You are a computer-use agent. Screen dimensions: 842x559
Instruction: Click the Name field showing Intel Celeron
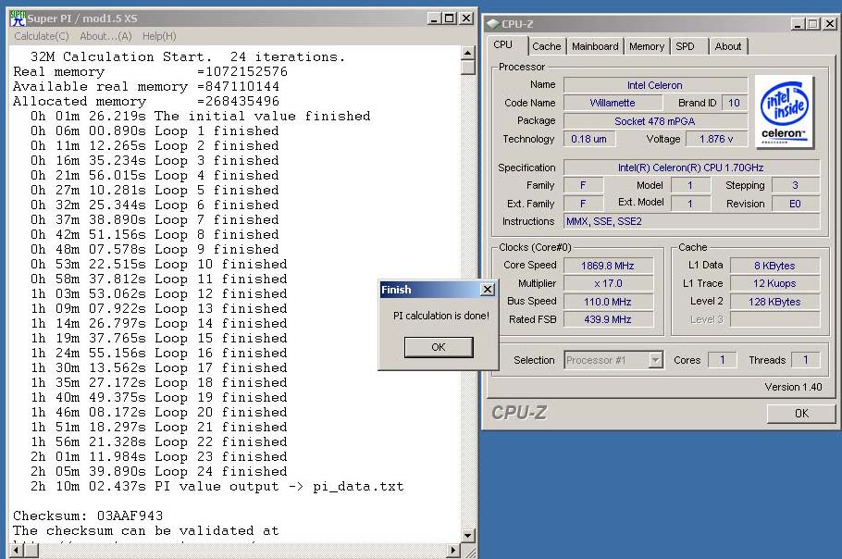click(655, 85)
